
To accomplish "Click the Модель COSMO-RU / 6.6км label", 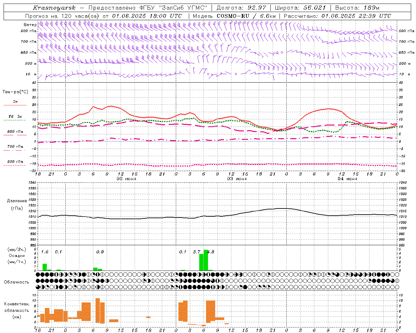I will (x=234, y=16).
